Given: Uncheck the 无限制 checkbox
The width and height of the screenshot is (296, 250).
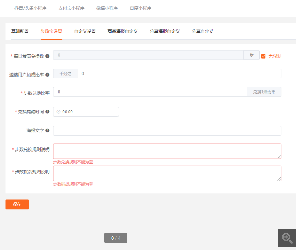Looking at the screenshot, I should pos(263,56).
